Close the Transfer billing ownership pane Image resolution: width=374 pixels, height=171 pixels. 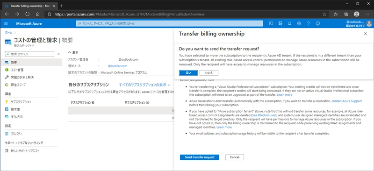366,34
